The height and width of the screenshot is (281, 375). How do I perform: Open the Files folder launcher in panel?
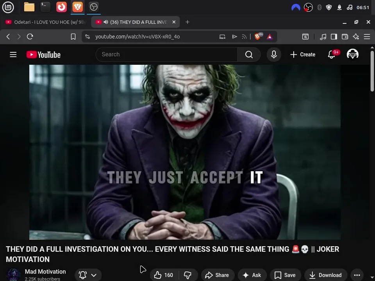[29, 7]
